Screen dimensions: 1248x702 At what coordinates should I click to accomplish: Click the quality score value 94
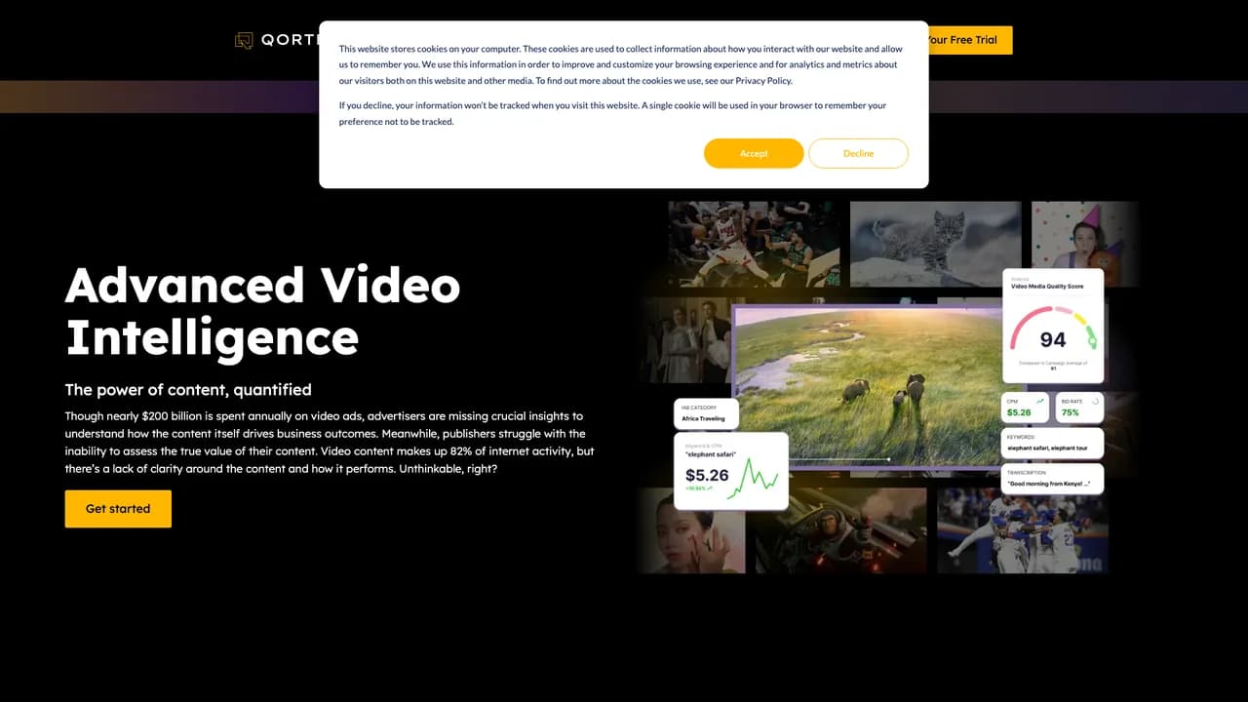1053,339
